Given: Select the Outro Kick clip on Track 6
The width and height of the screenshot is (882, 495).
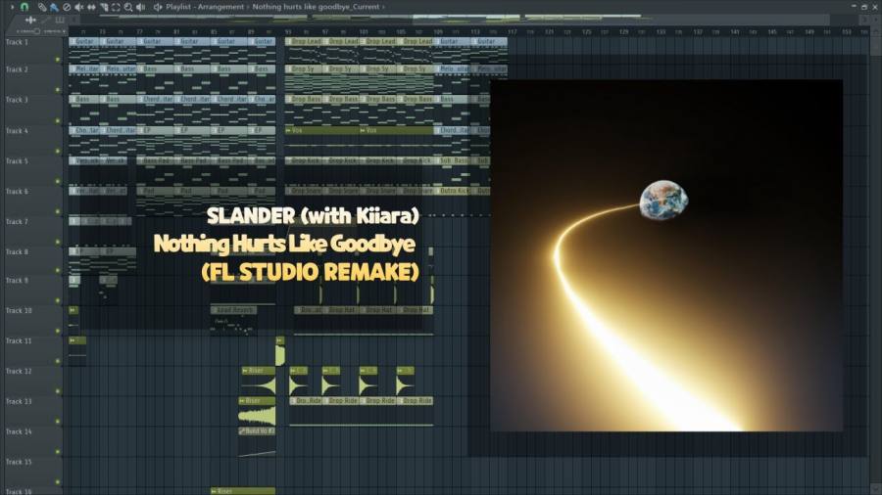Looking at the screenshot, I should (452, 192).
